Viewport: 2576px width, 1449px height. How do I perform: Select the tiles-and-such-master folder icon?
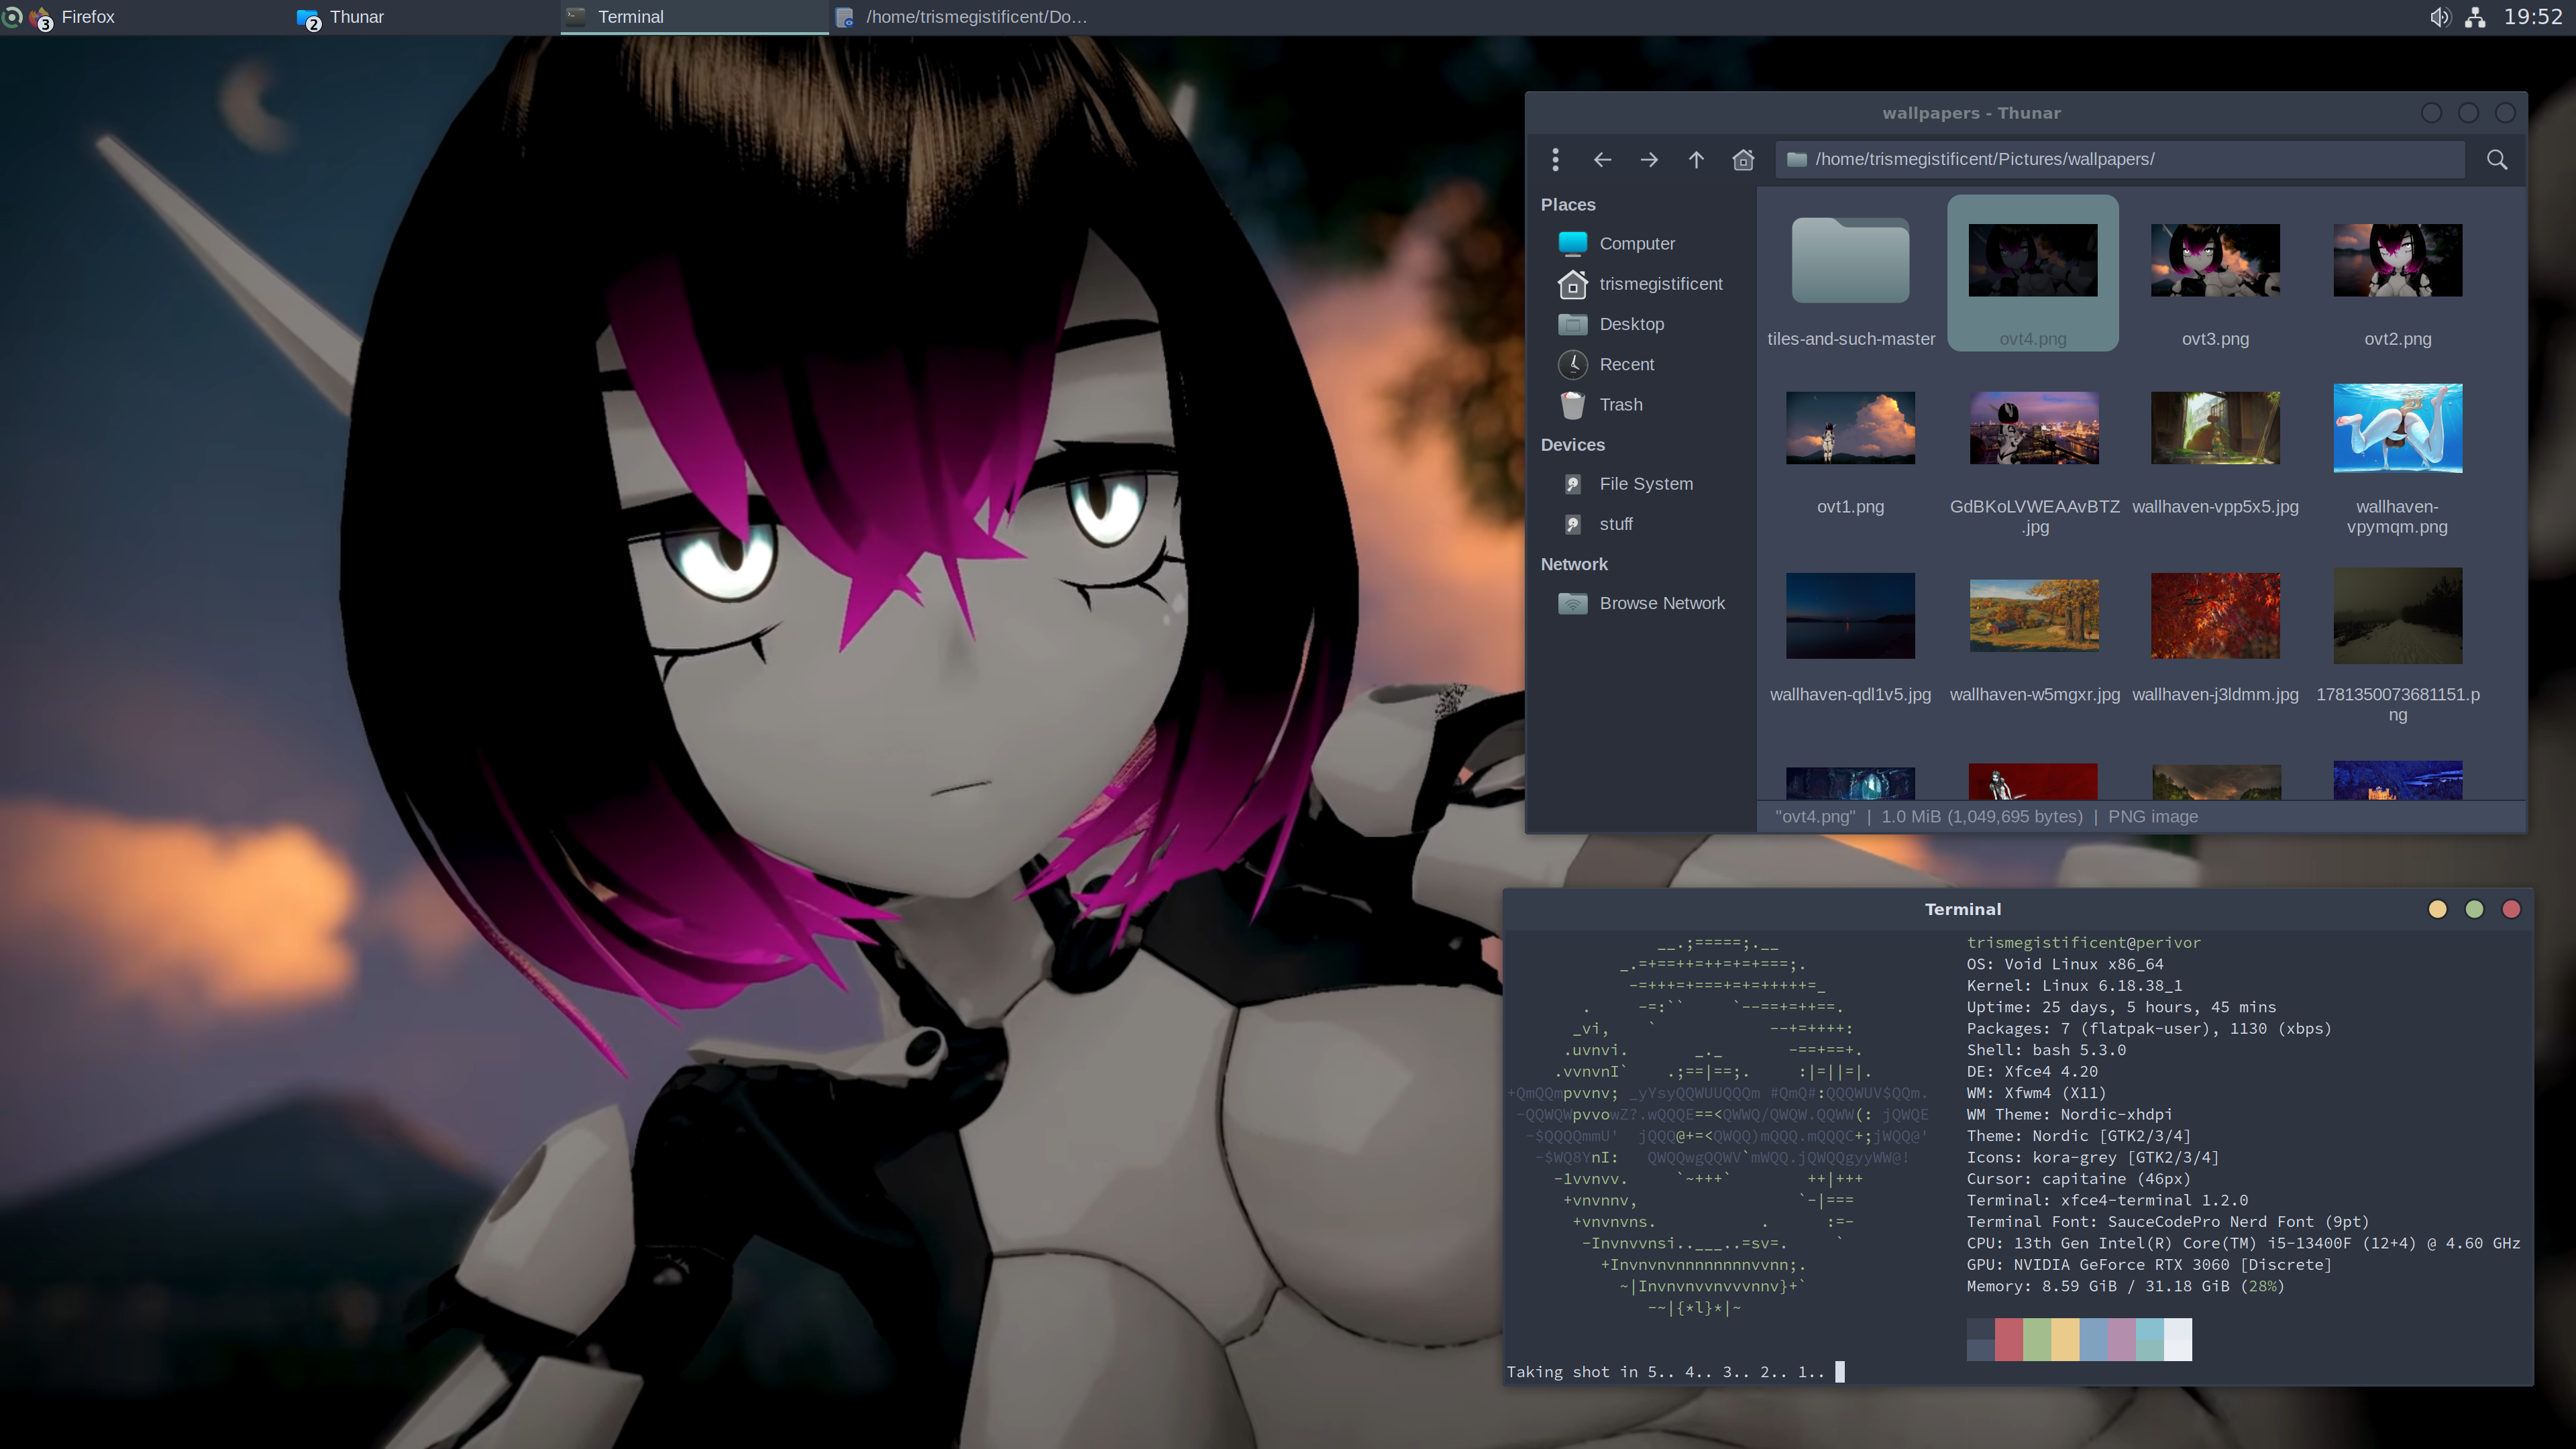(1850, 260)
